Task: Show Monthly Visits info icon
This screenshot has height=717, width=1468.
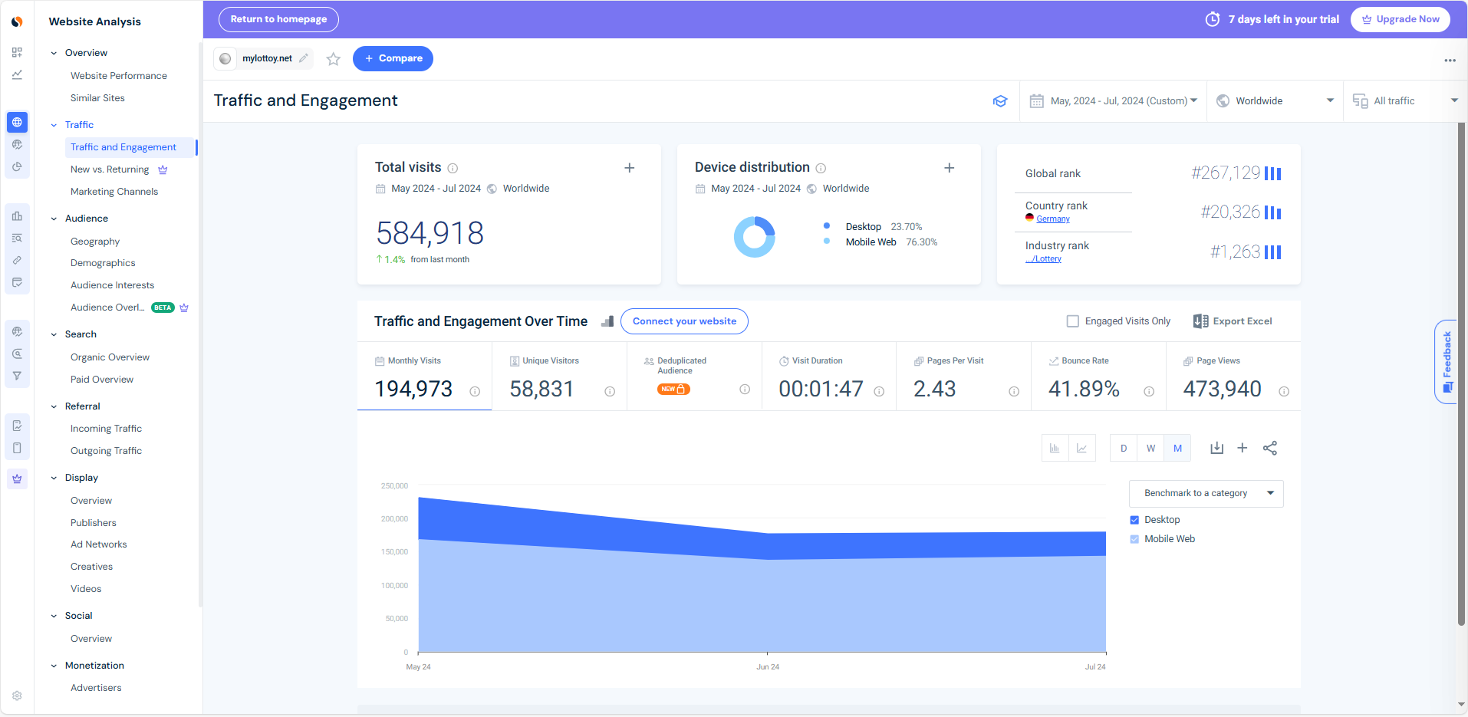Action: pos(475,391)
